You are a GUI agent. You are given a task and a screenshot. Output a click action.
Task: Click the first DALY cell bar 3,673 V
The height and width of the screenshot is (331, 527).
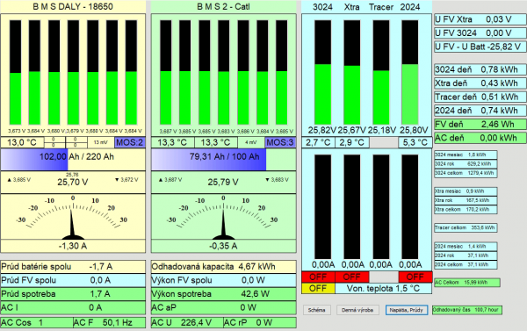tap(15, 72)
